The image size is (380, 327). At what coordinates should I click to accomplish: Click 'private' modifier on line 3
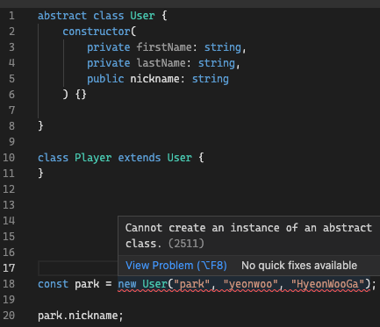click(x=109, y=47)
